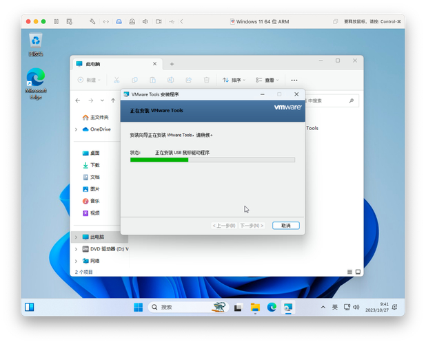Select 主文件夹 in navigation pane
The height and width of the screenshot is (344, 426).
95,118
